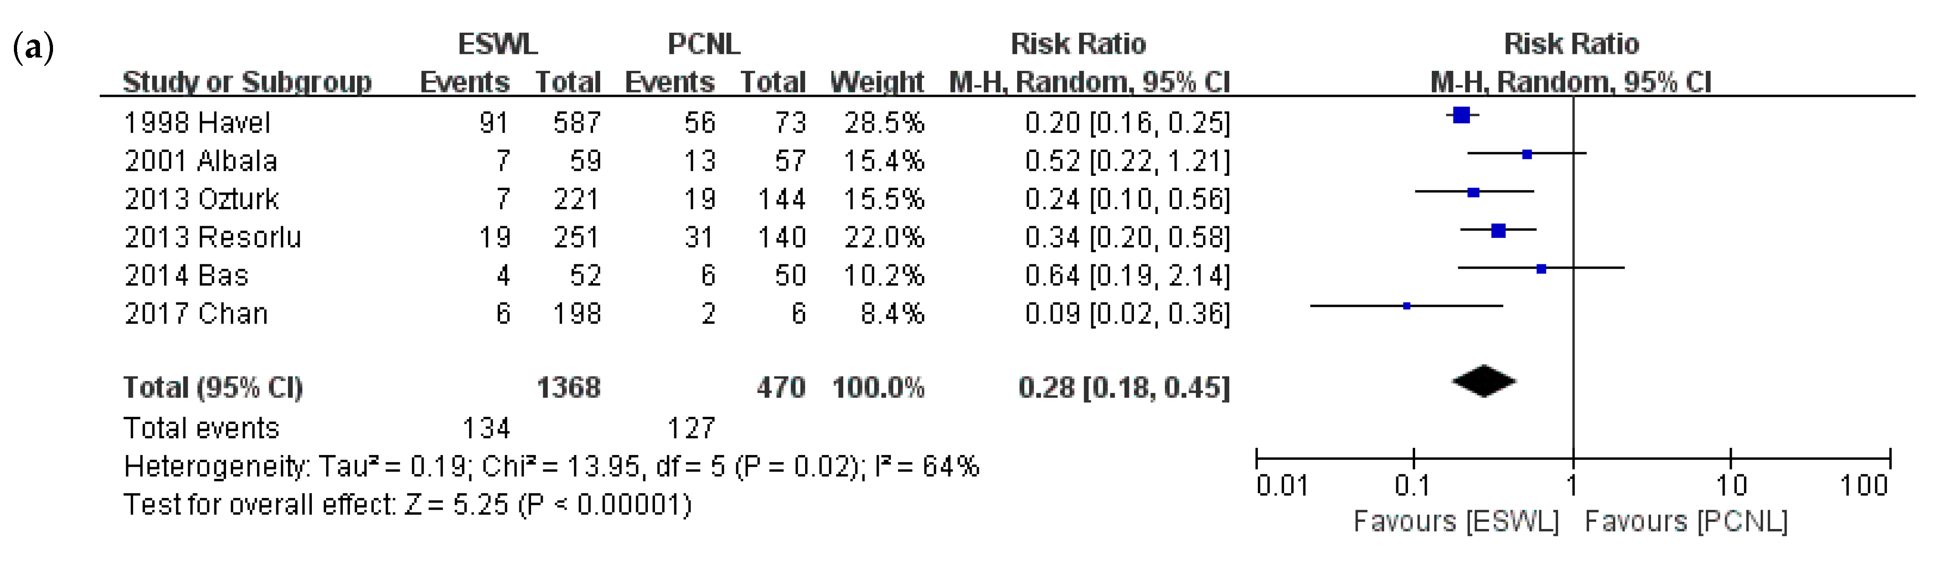Click the Heterogeneity statistics line
Image resolution: width=1939 pixels, height=564 pixels.
pos(551,467)
